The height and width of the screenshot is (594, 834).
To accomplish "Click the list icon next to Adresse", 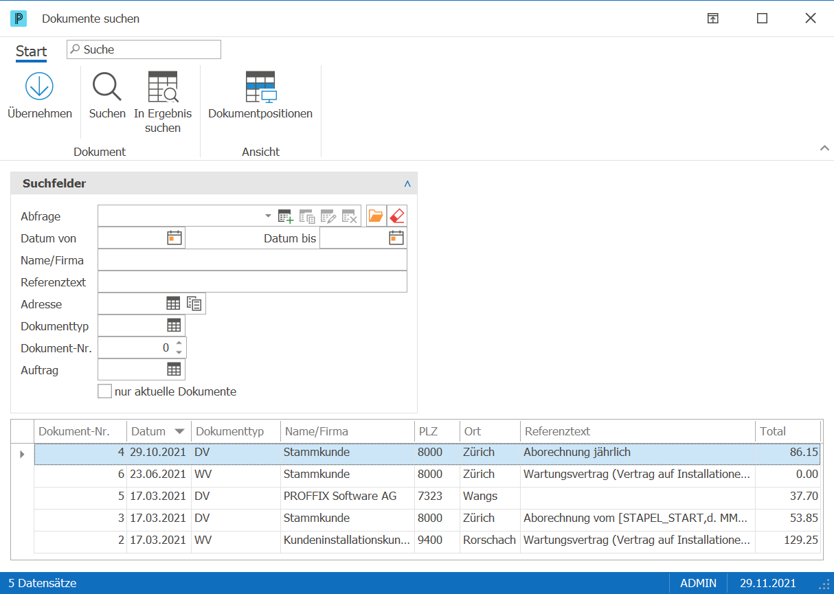I will (x=194, y=304).
